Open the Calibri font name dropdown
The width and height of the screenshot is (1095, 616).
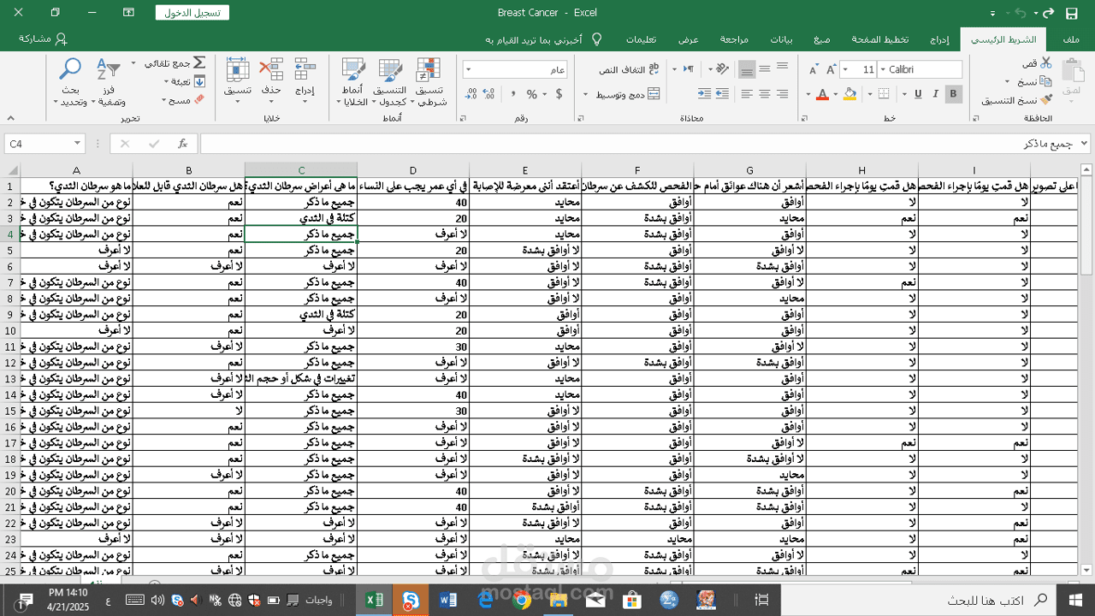pyautogui.click(x=882, y=69)
